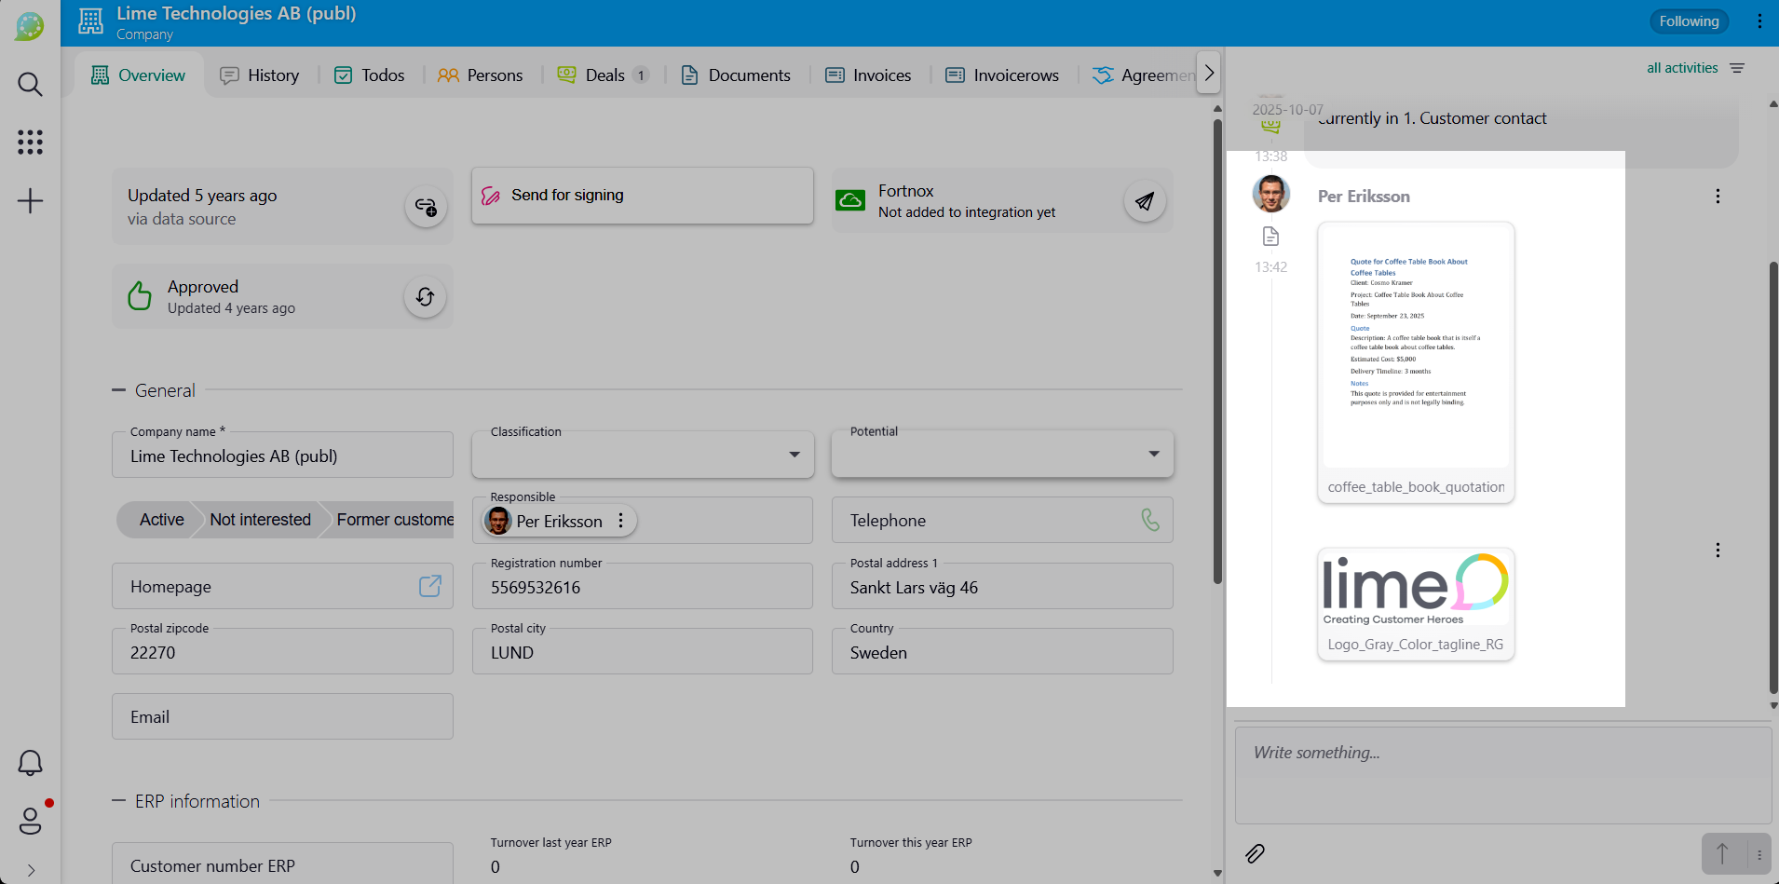Click the Telephone call phone icon
The image size is (1779, 884).
(1150, 520)
